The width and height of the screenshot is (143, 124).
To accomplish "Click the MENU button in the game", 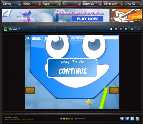I will [37, 38].
